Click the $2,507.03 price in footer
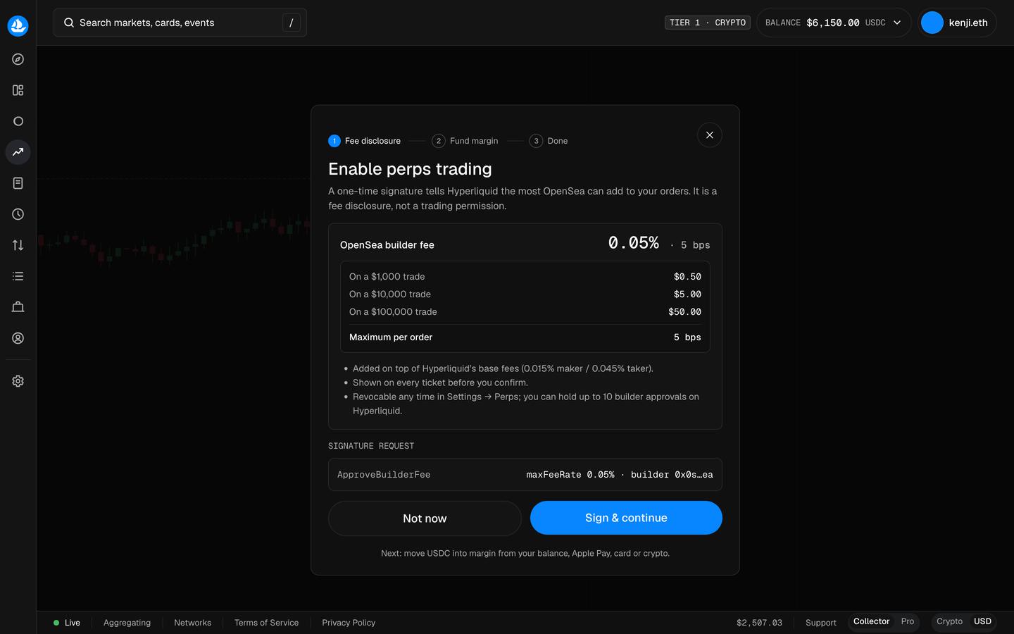1014x634 pixels. [759, 623]
